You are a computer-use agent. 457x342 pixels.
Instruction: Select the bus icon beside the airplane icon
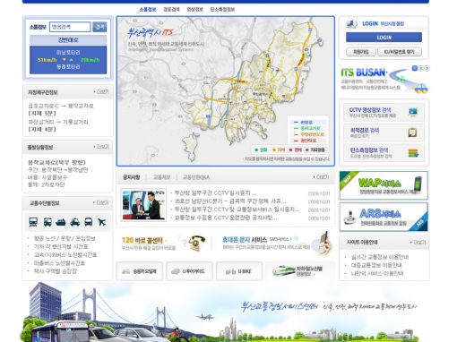click(89, 222)
